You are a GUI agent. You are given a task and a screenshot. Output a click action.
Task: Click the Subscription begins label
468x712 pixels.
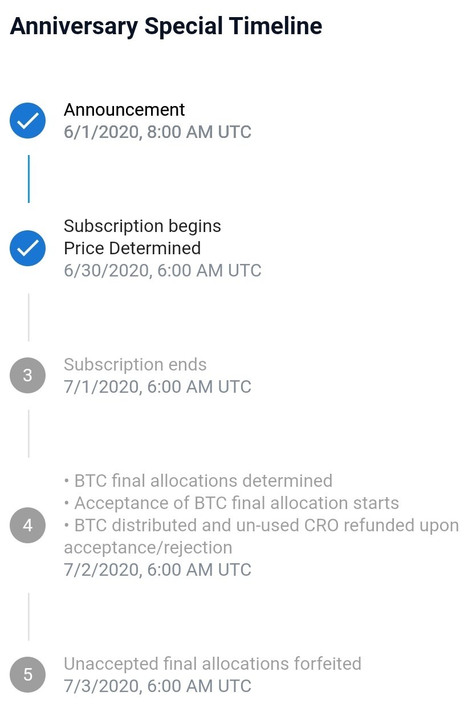143,226
